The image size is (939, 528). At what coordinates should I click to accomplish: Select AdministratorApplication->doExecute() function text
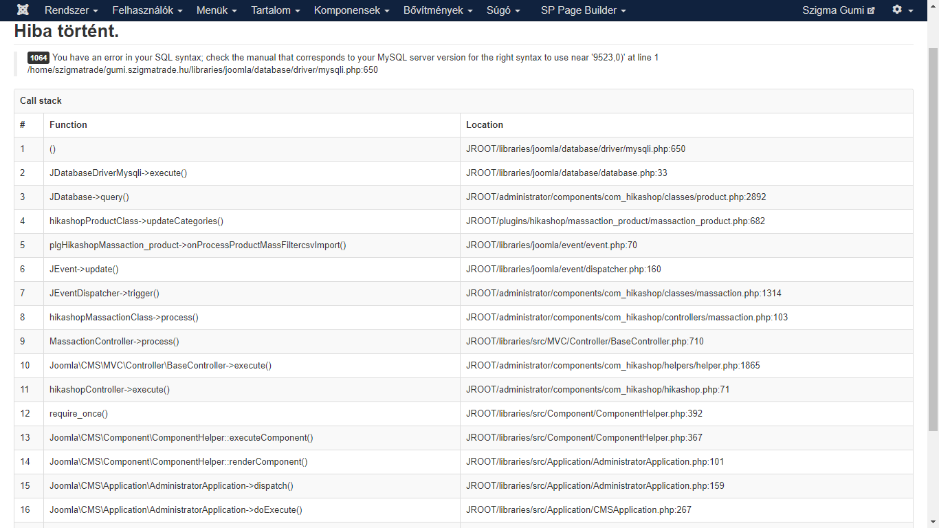click(176, 509)
